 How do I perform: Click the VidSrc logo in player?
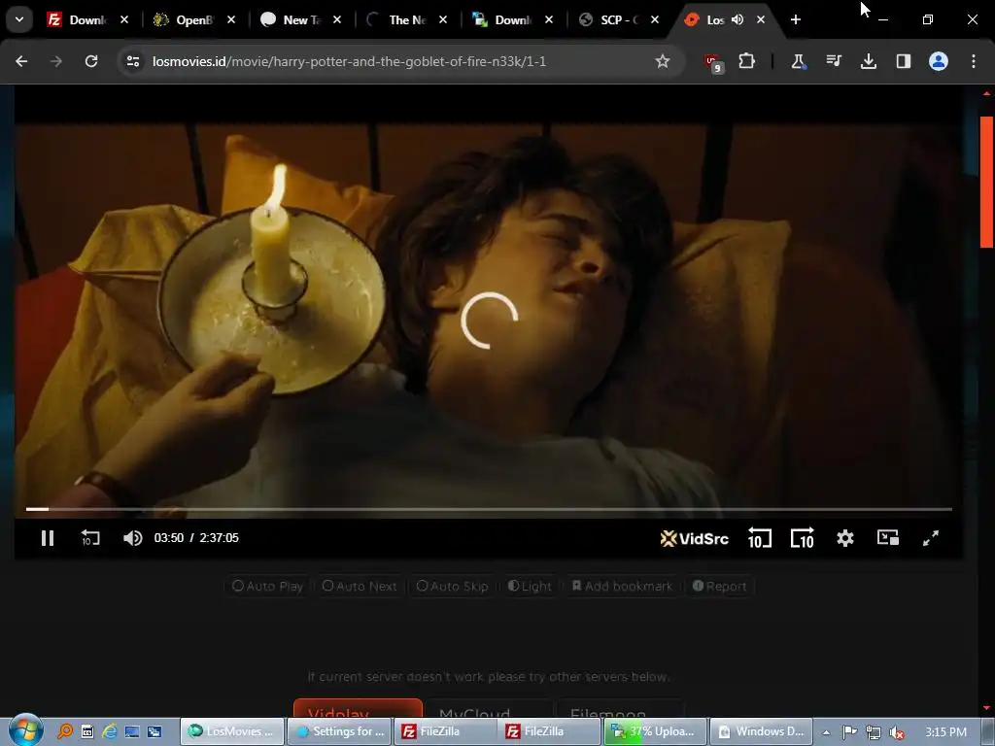coord(694,538)
